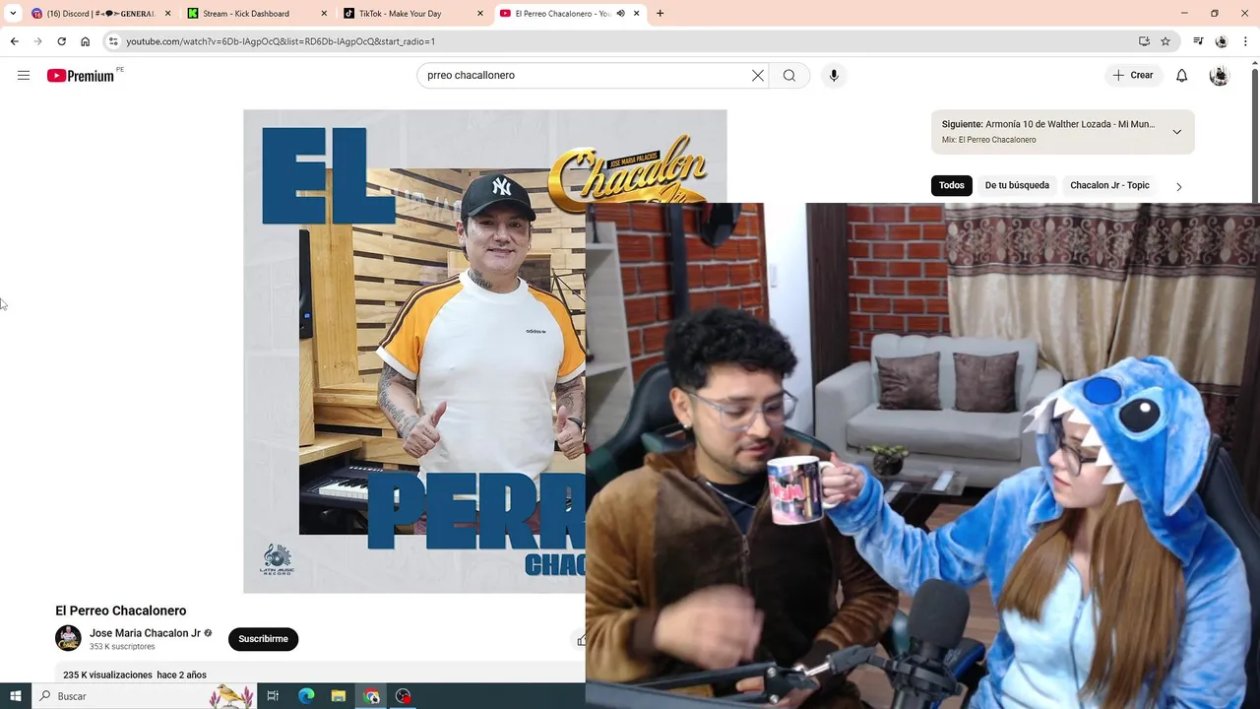The width and height of the screenshot is (1260, 709).
Task: Install app icon in the address bar
Action: click(1144, 41)
